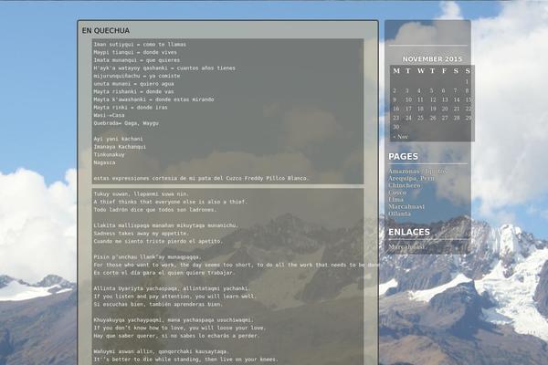Click the 'Mayta rishanki = donde vas' line
Image resolution: width=548 pixels, height=365 pixels.
click(x=133, y=91)
